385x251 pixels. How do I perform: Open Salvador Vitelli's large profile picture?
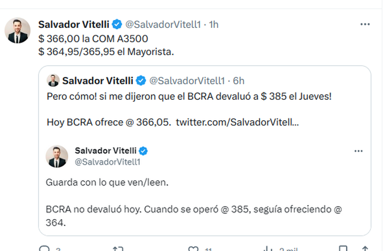tap(17, 31)
